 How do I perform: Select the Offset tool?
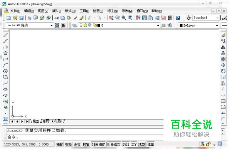(x=223, y=53)
